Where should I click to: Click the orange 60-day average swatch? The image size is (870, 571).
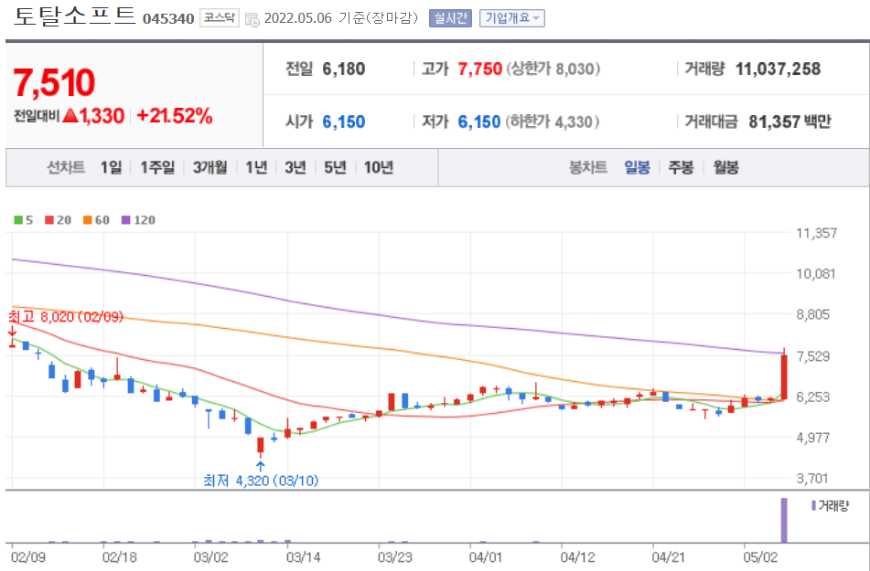[88, 220]
